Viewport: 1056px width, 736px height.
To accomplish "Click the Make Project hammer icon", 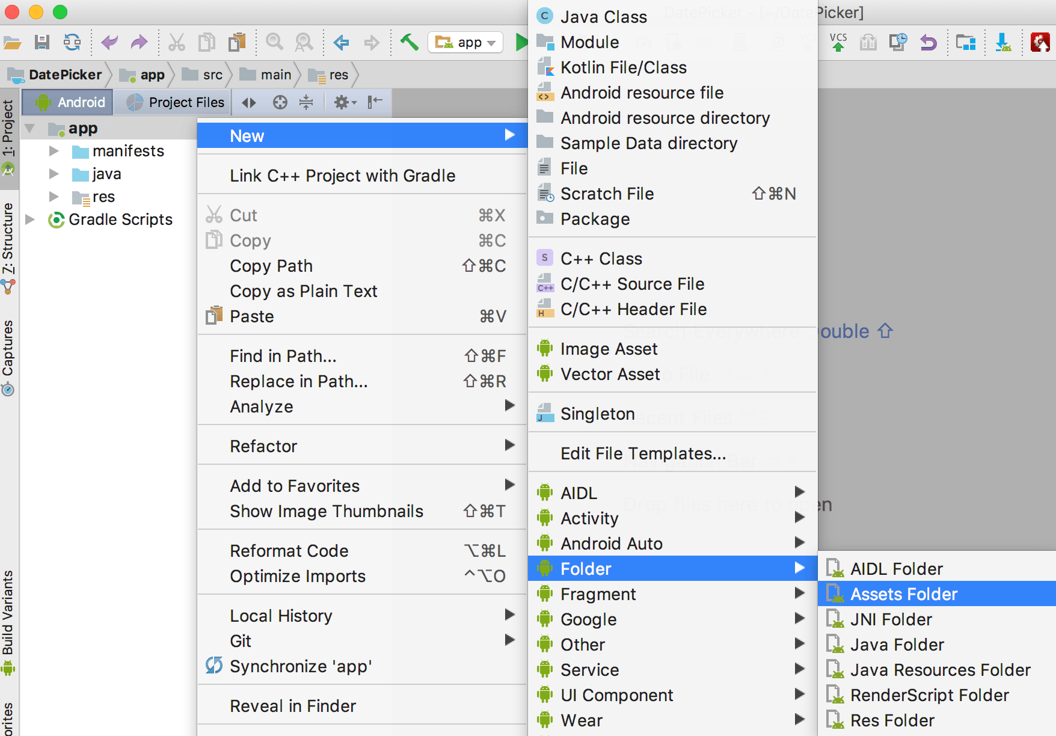I will point(409,42).
